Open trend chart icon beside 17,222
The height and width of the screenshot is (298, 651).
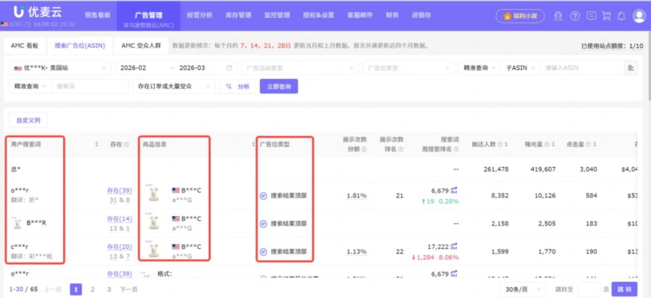(454, 246)
